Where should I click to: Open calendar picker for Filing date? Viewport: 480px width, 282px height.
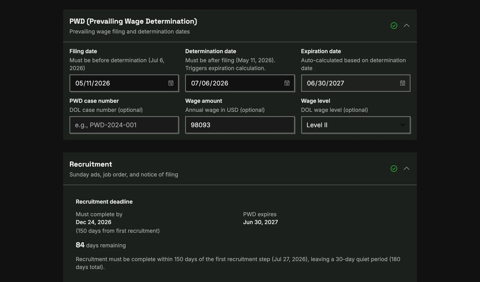click(171, 83)
